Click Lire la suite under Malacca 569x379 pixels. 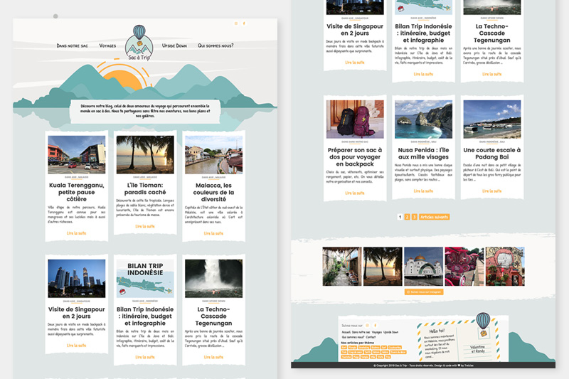pyautogui.click(x=214, y=233)
